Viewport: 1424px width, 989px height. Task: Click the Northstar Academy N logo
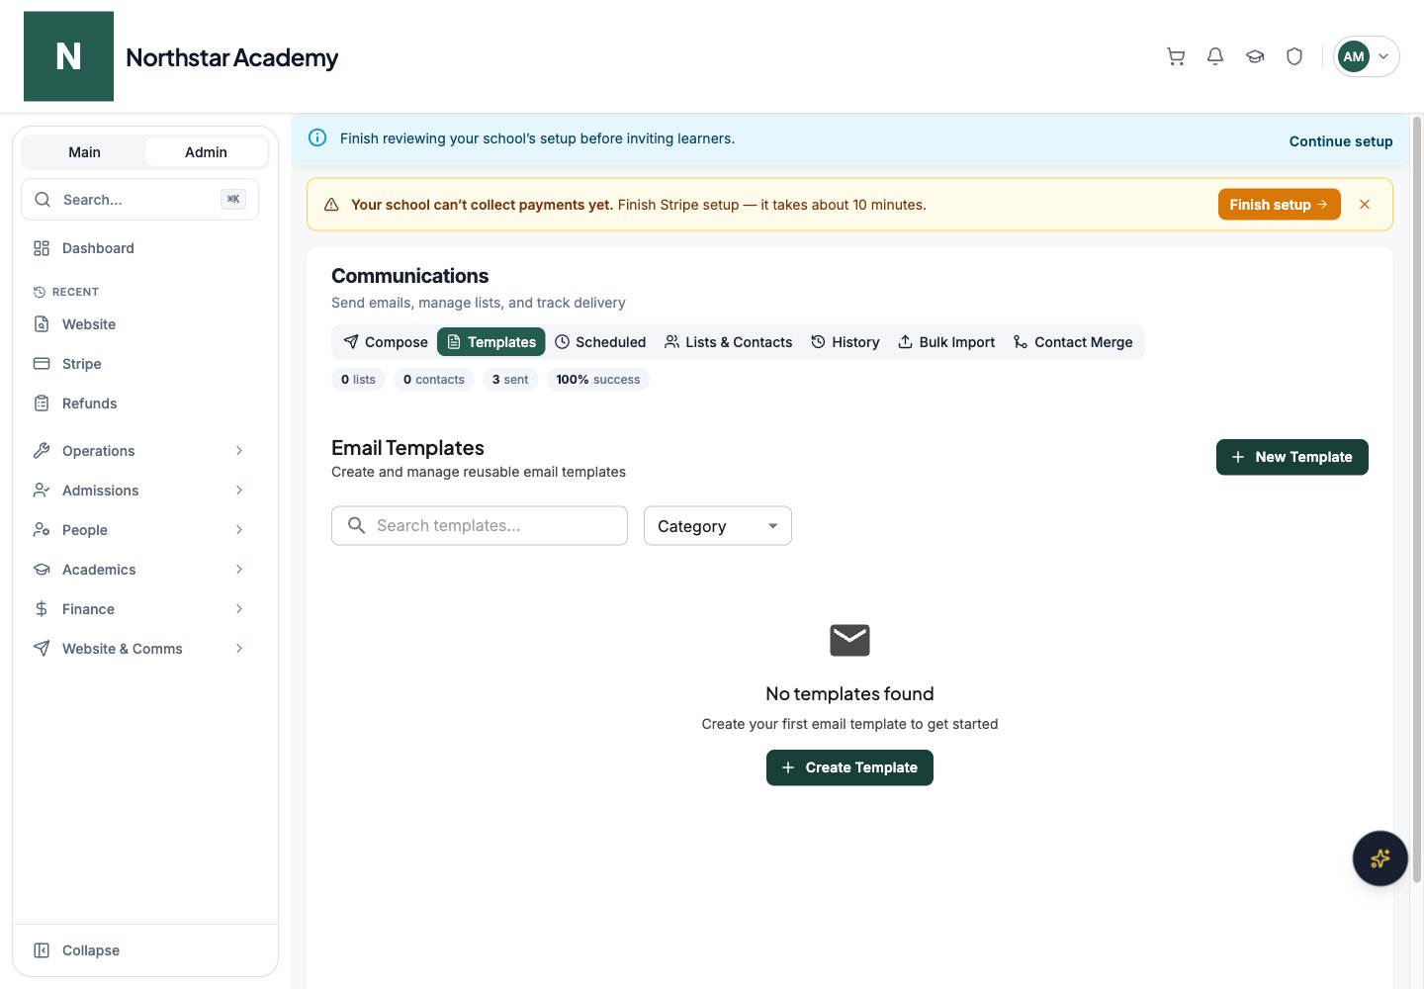point(68,56)
